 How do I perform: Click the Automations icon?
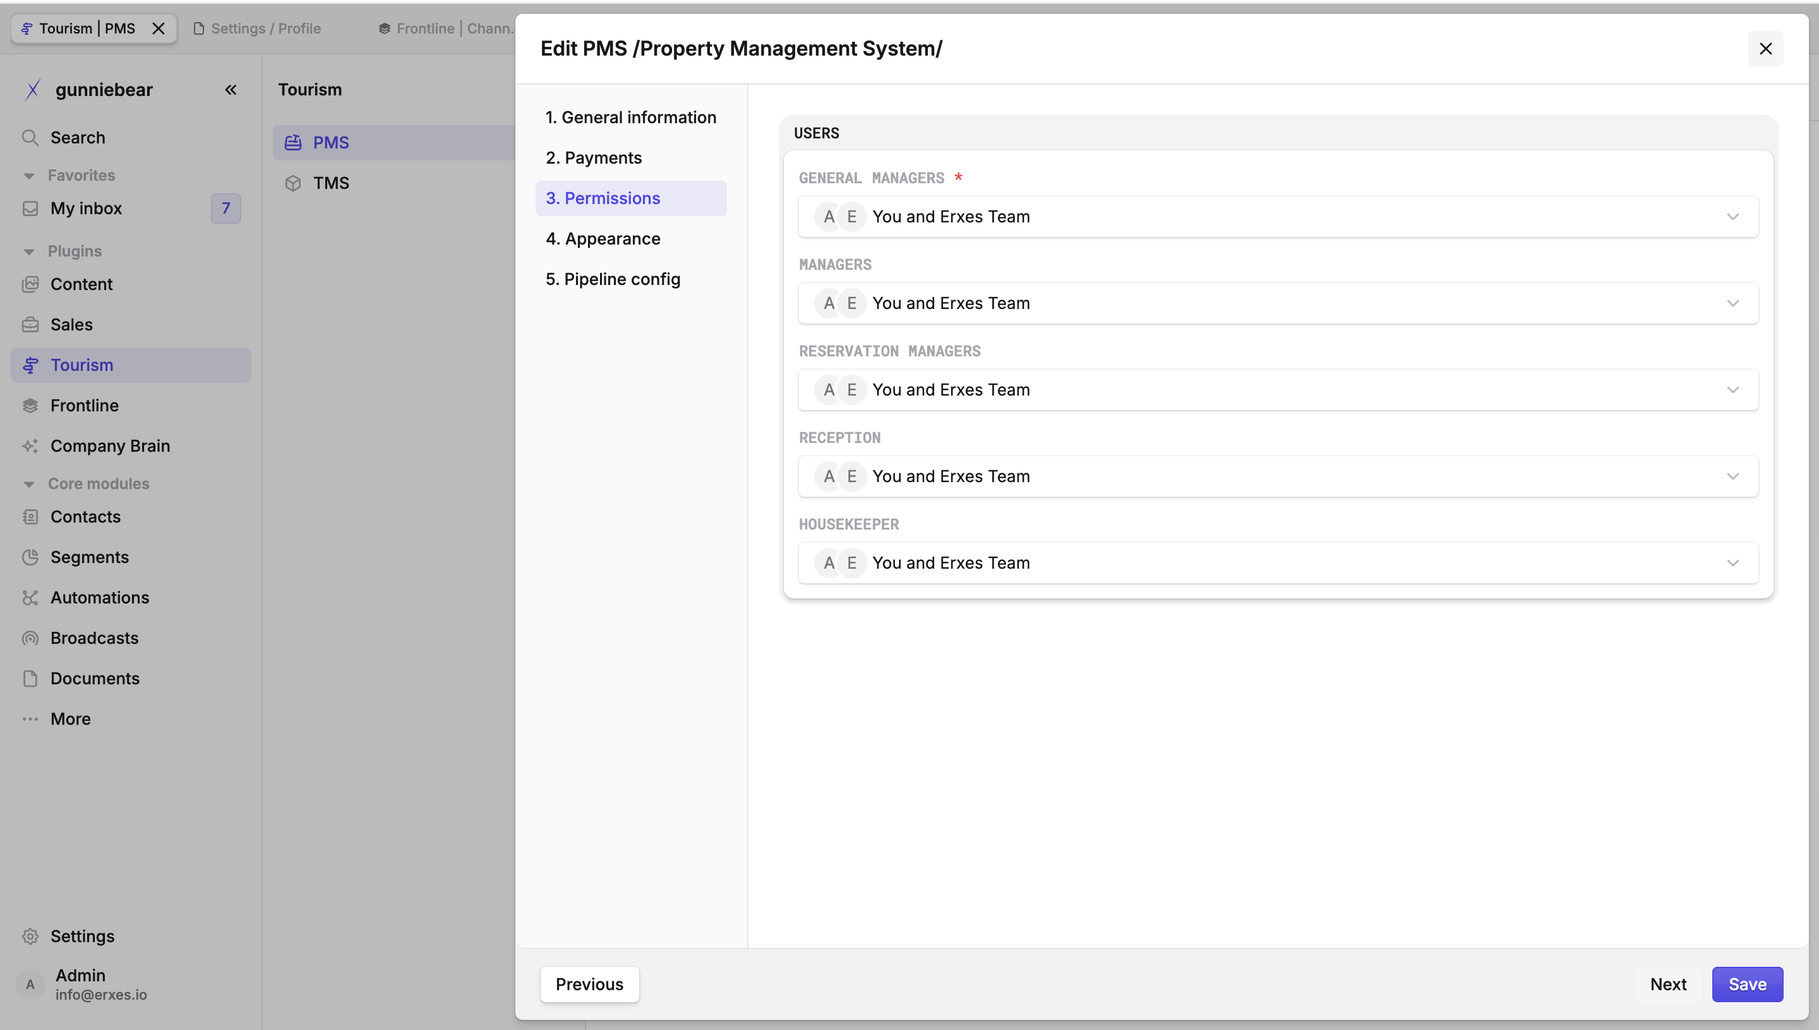(x=30, y=597)
